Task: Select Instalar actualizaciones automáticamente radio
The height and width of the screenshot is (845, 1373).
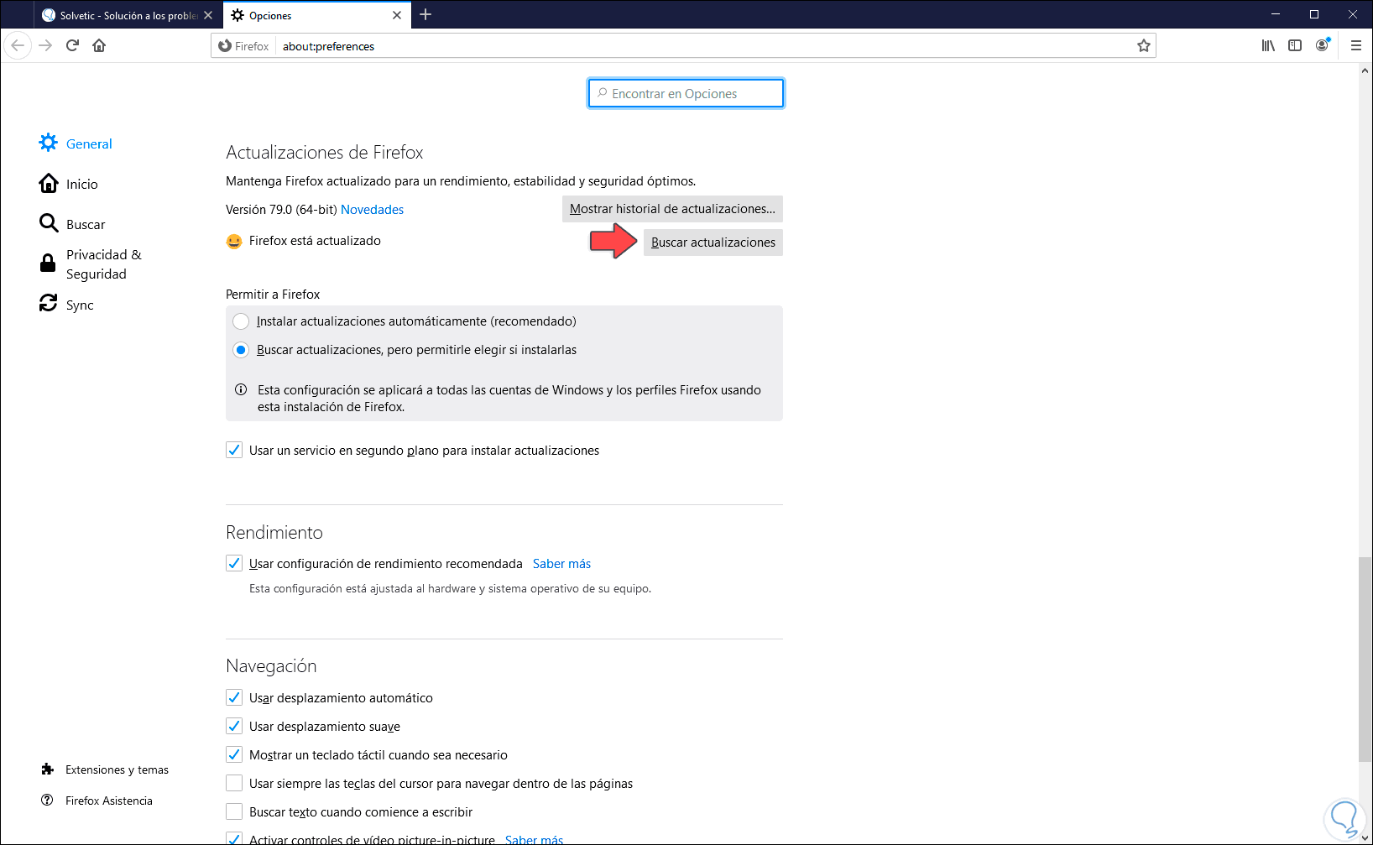Action: (x=241, y=321)
